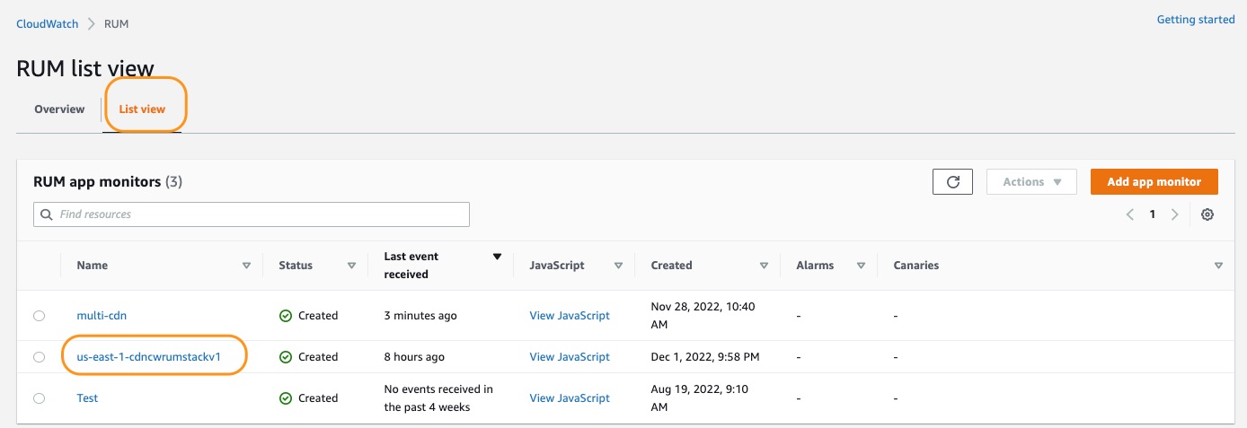The width and height of the screenshot is (1247, 428).
Task: Click the refresh icon button
Action: [953, 182]
